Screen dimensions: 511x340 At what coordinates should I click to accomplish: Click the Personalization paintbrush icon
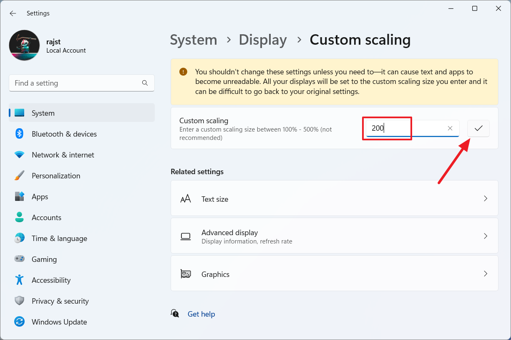(20, 175)
